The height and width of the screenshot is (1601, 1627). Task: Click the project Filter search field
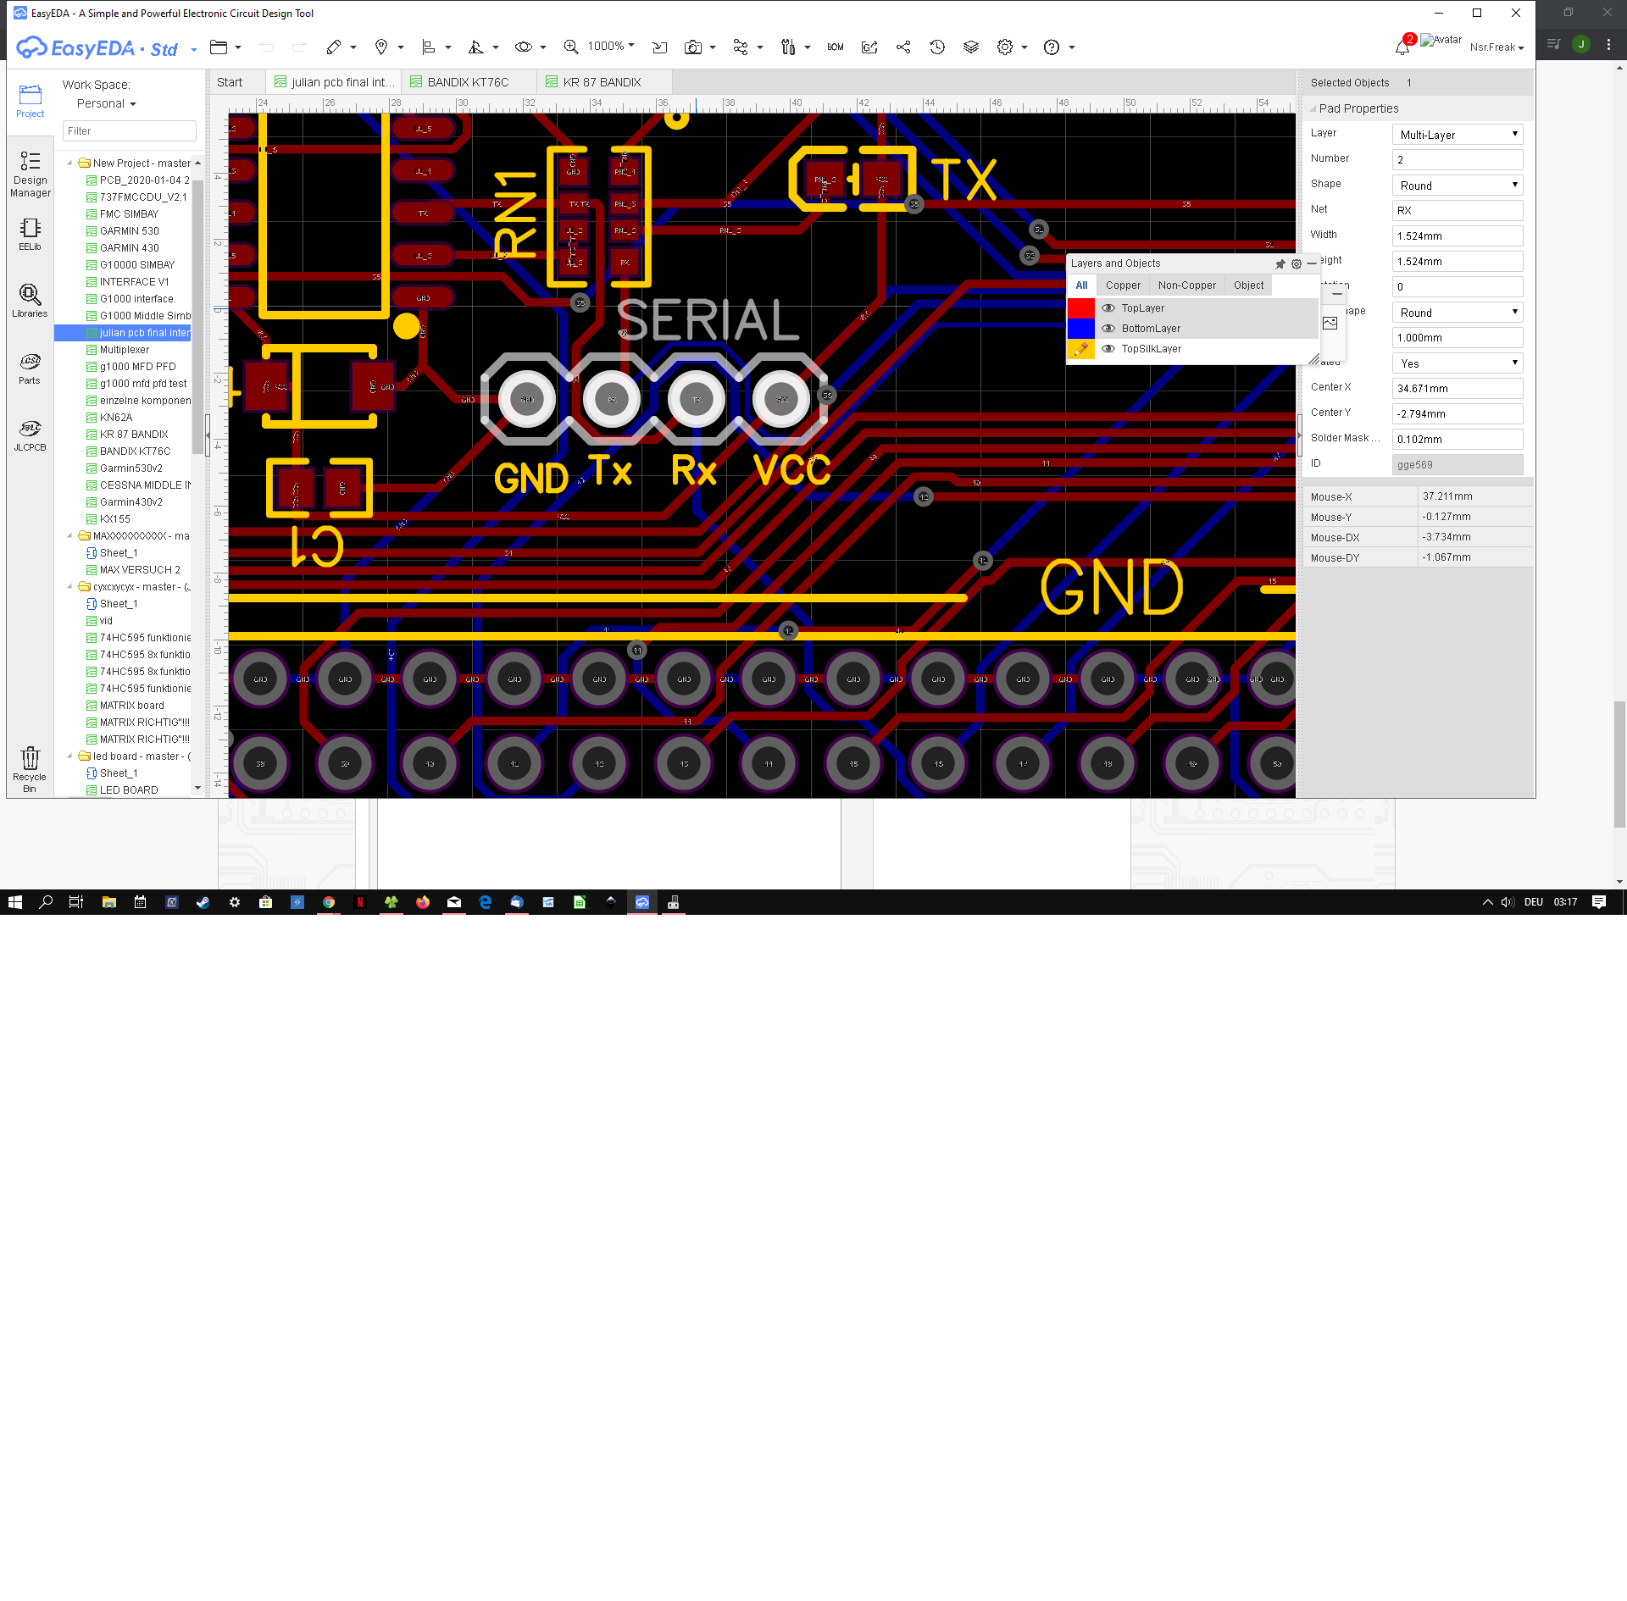tap(129, 130)
